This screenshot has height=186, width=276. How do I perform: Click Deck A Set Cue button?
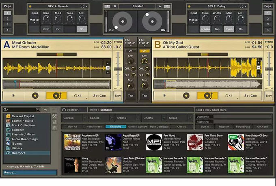pos(99,96)
